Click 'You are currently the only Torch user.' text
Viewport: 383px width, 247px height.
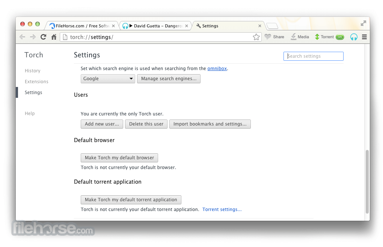coord(122,114)
